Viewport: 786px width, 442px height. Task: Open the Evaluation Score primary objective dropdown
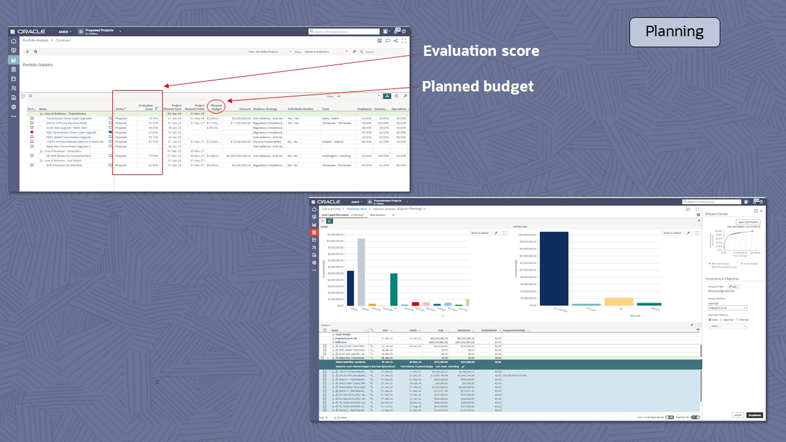click(727, 308)
